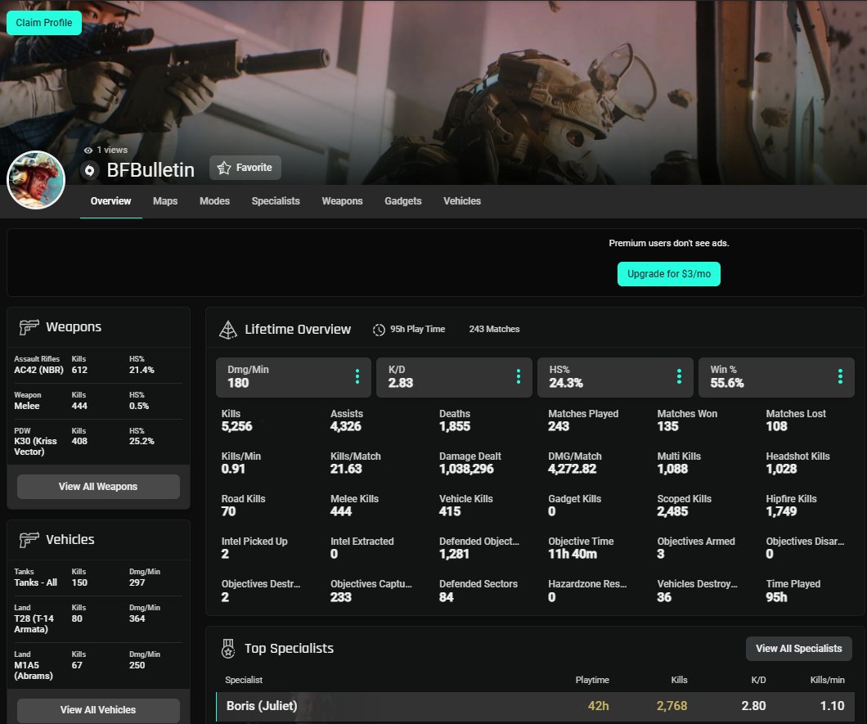
Task: Click the Weapons panel pistol icon
Action: point(29,327)
